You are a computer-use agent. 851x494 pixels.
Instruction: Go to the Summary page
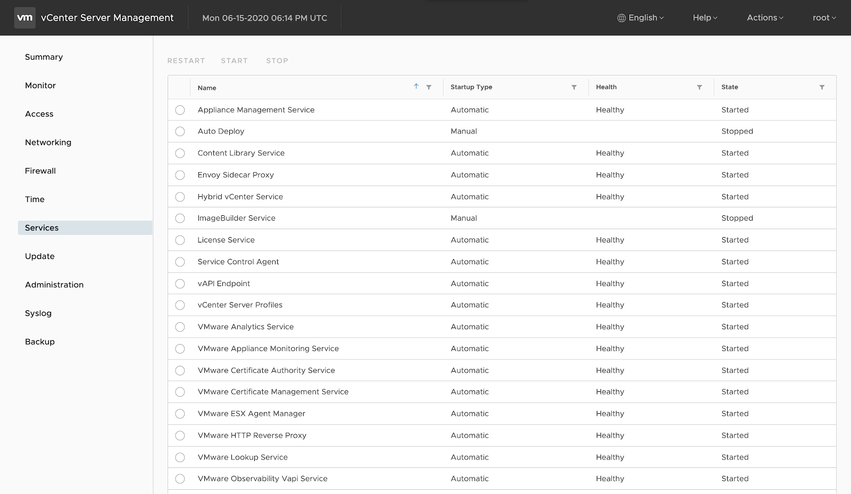tap(44, 57)
